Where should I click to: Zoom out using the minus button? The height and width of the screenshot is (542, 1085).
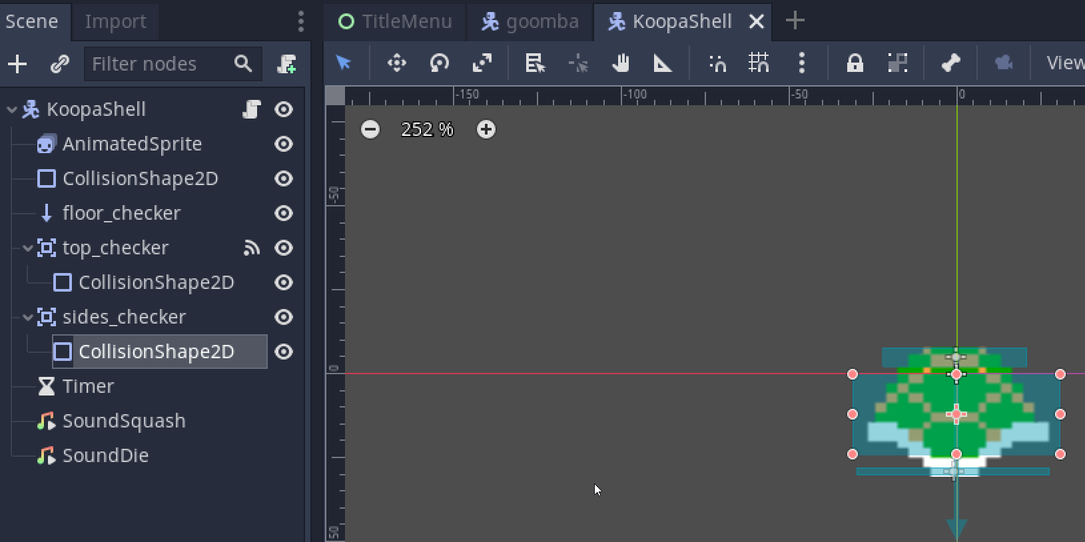[x=370, y=129]
